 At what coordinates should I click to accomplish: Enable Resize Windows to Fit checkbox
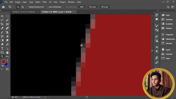tap(28, 7)
